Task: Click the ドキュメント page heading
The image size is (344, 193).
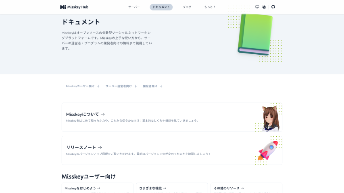Action: (81, 22)
